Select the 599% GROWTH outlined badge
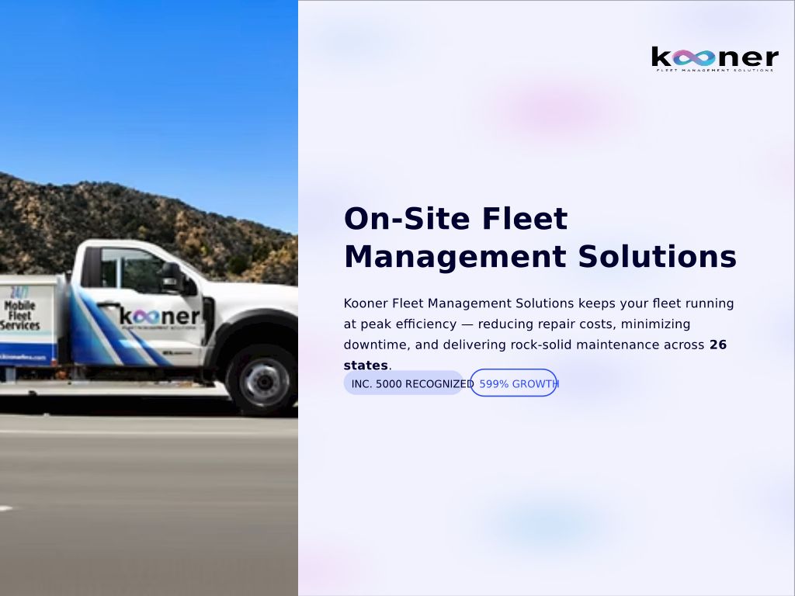795x596 pixels. [514, 383]
